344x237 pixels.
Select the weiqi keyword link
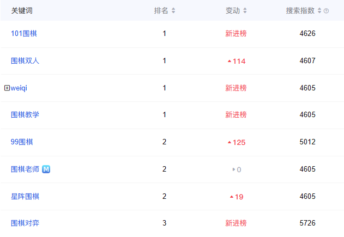19,88
